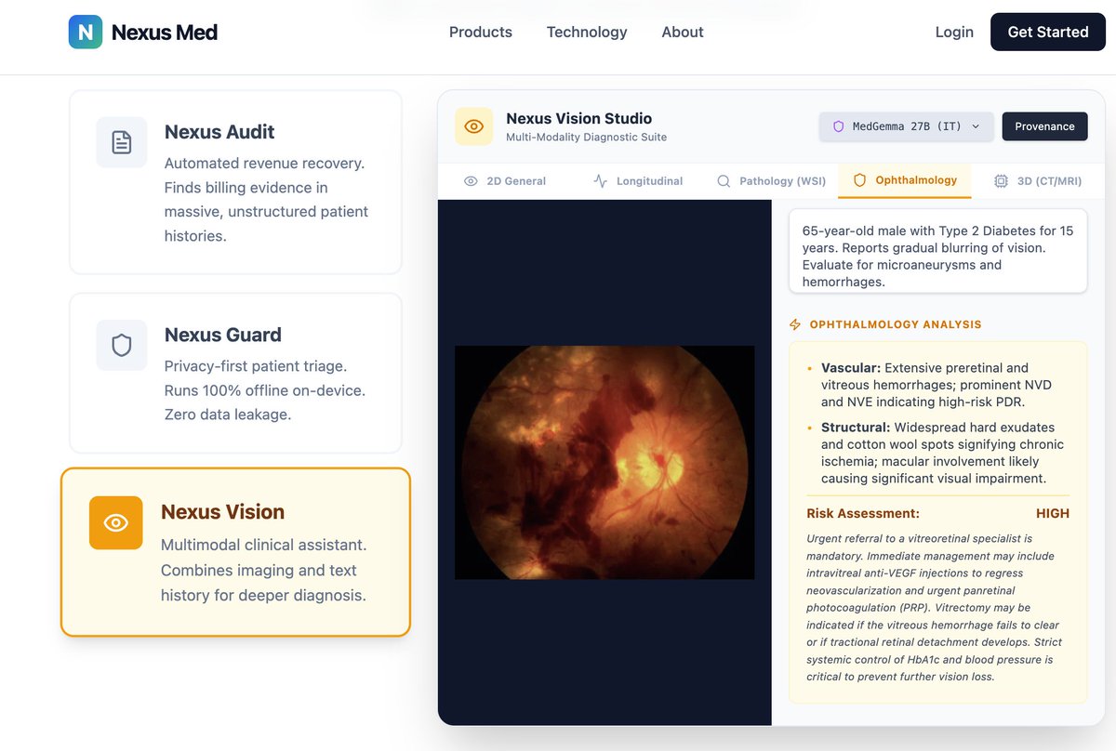Click the Nexus Vision Studio title
Viewport: 1116px width, 751px height.
[x=579, y=118]
